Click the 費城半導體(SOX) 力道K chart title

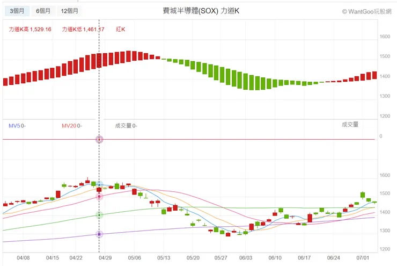coord(201,11)
